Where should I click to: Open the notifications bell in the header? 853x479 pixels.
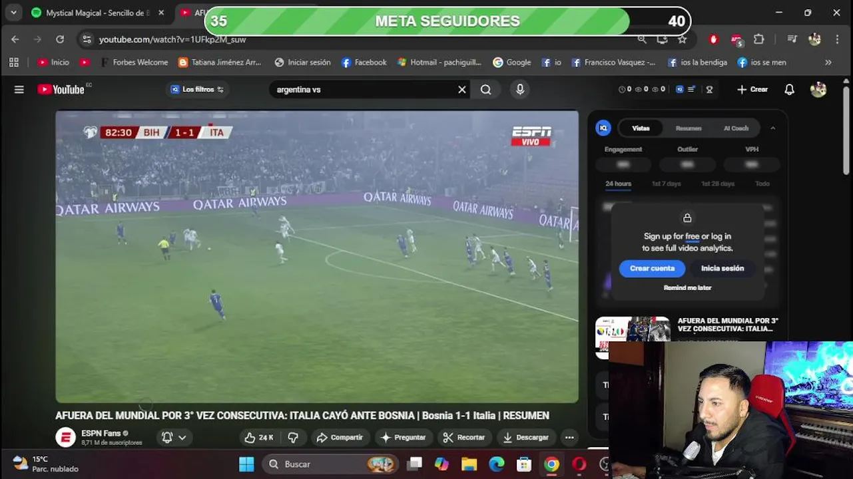pos(789,89)
